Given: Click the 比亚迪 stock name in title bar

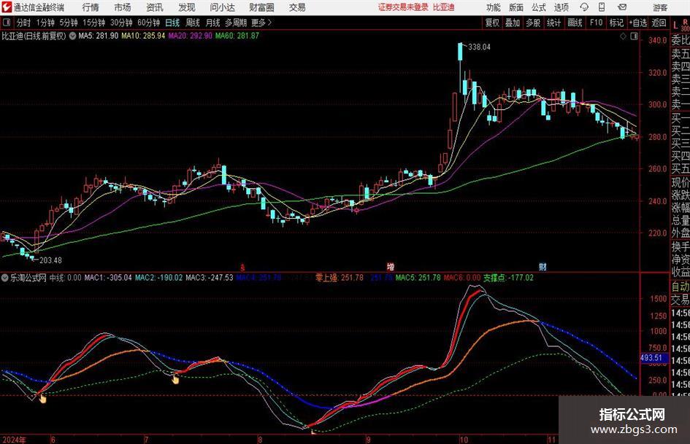Looking at the screenshot, I should click(444, 7).
